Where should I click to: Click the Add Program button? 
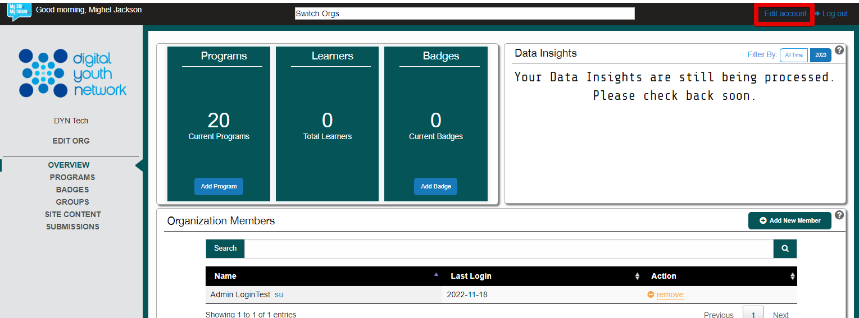click(219, 186)
